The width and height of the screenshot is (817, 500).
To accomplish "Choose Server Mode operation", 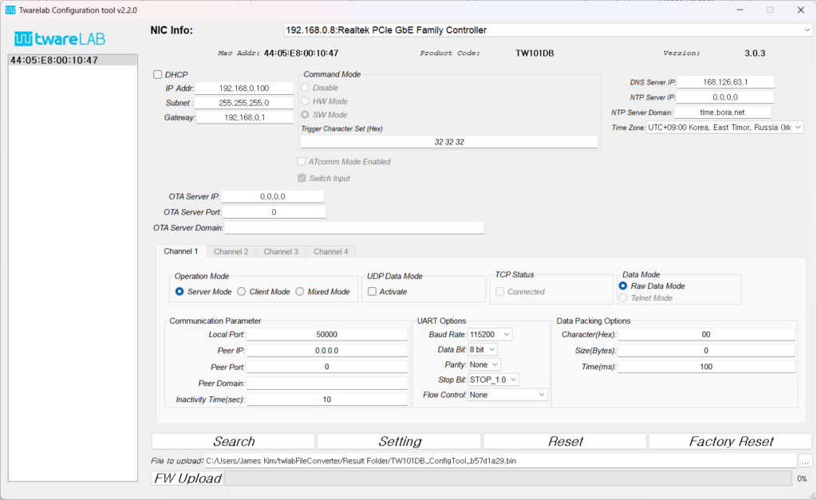I will [x=180, y=292].
